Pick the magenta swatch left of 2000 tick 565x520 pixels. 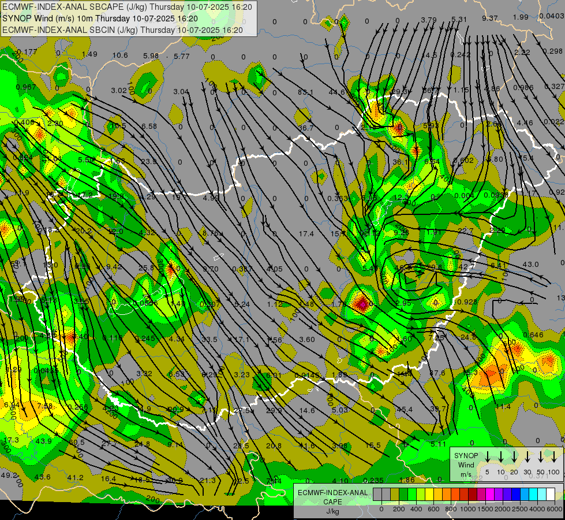click(490, 494)
